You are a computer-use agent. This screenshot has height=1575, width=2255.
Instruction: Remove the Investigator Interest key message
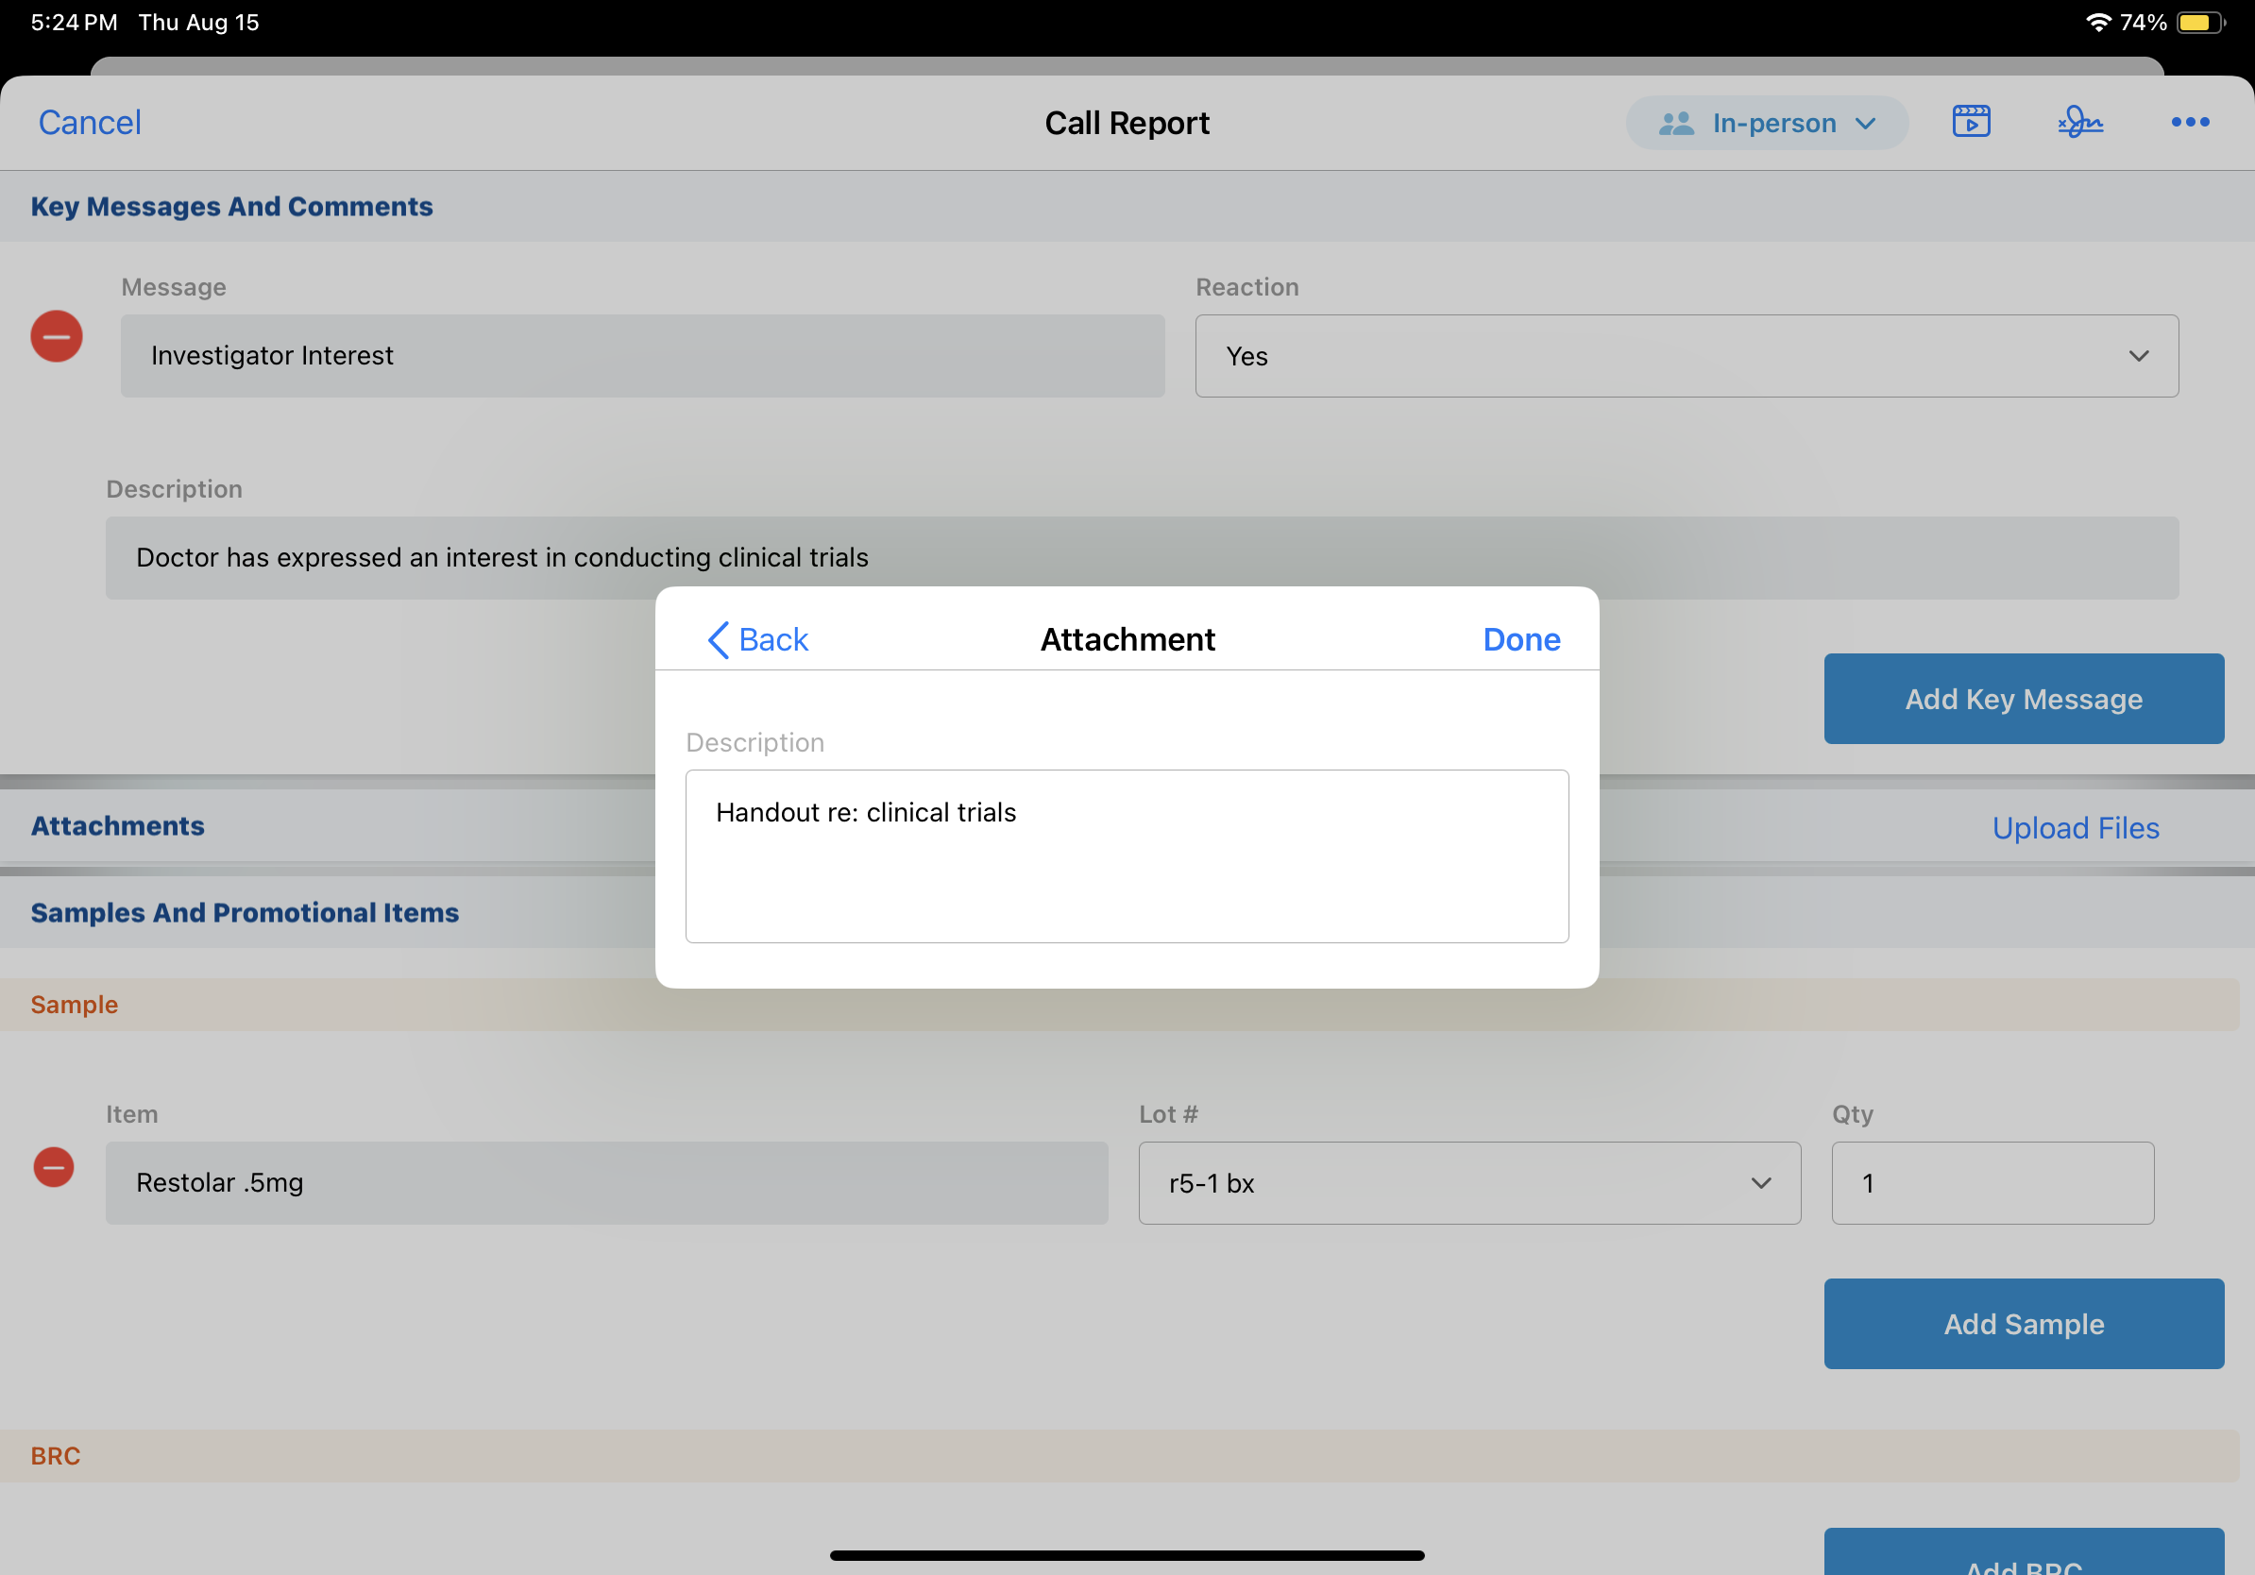57,337
